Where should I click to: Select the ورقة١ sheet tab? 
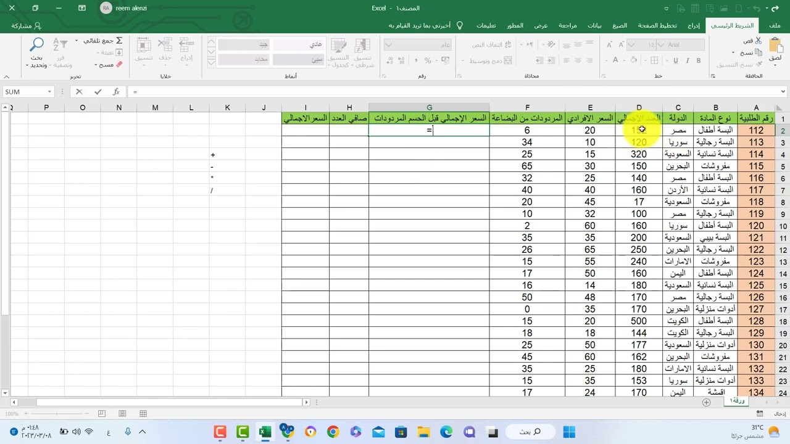click(x=737, y=401)
